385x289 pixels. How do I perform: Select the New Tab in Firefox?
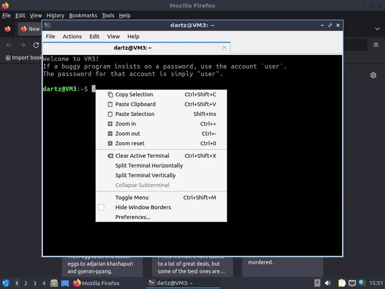[x=30, y=29]
